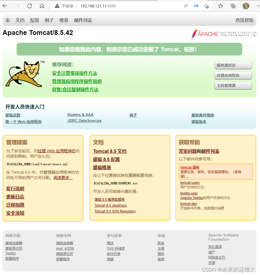Screen dimensions: 260x275
Task: Open the collections icon
Action: click(233, 6)
